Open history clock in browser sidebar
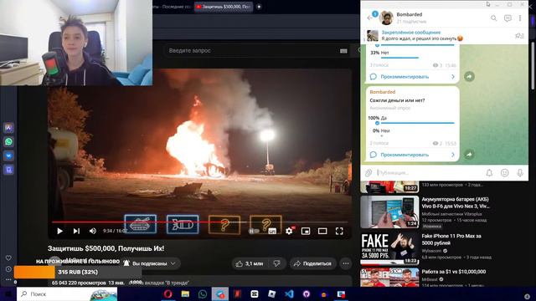Viewport: 536px width, 301px height. pyautogui.click(x=8, y=269)
